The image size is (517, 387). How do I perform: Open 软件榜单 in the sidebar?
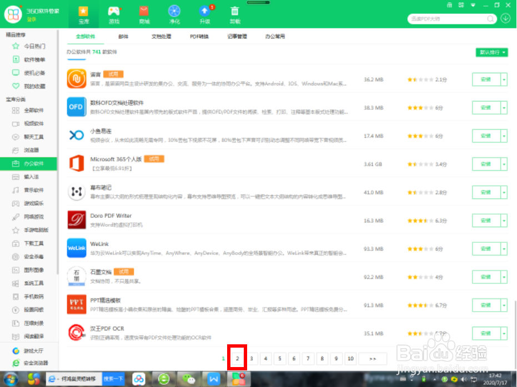pyautogui.click(x=28, y=59)
